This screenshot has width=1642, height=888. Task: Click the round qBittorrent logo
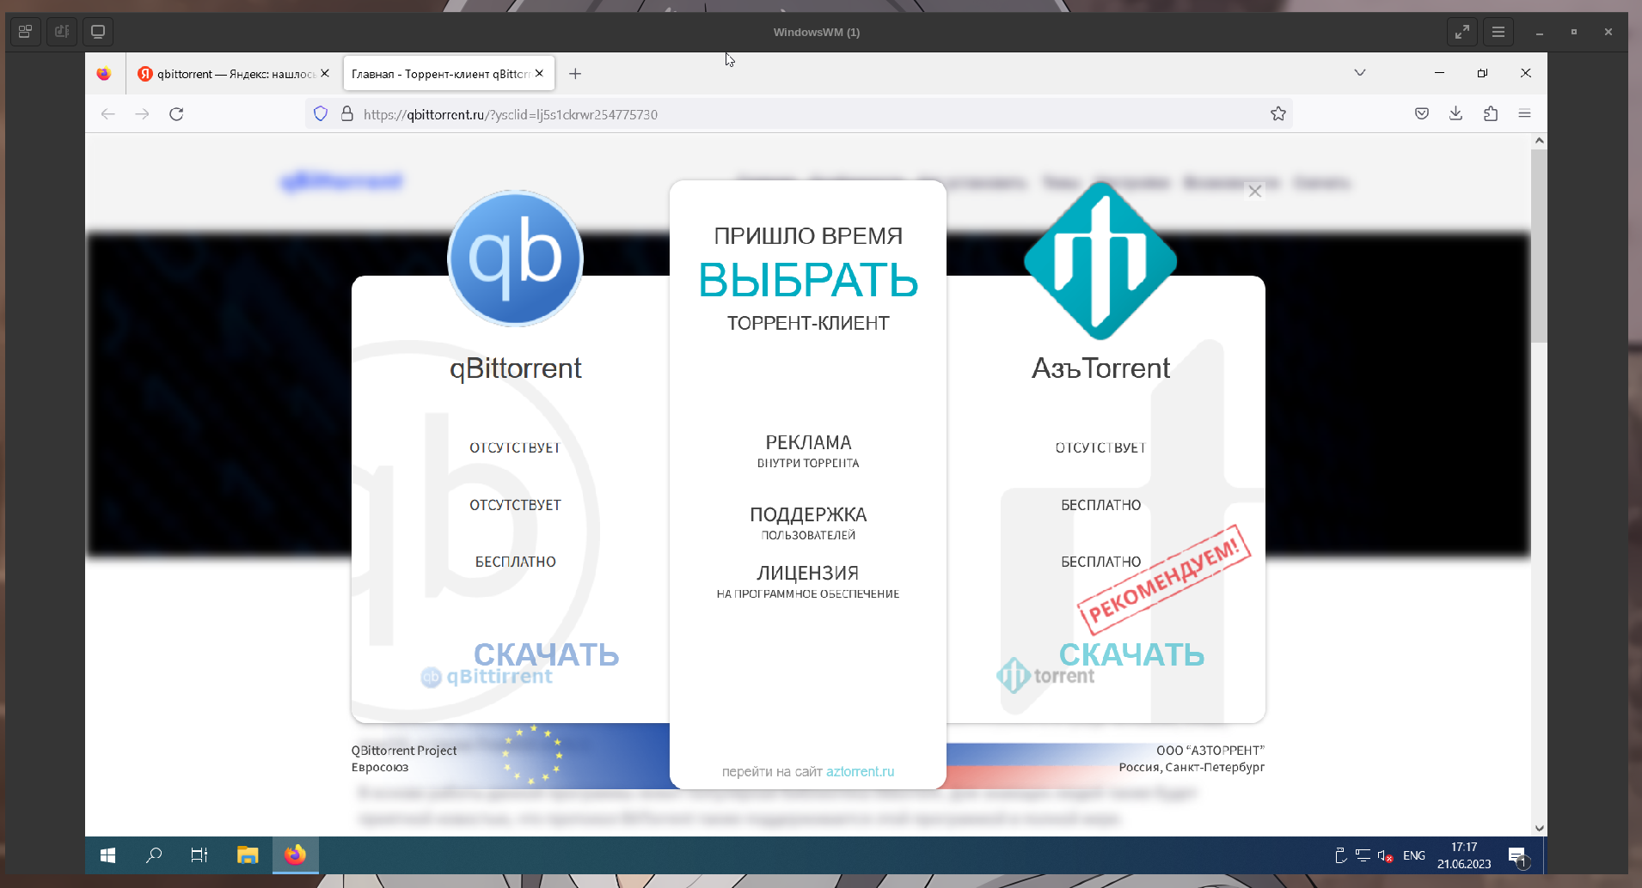(516, 258)
